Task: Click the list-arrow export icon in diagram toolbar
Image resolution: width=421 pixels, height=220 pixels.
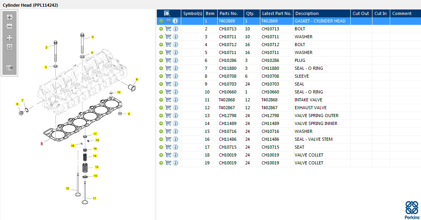Action: point(9,67)
